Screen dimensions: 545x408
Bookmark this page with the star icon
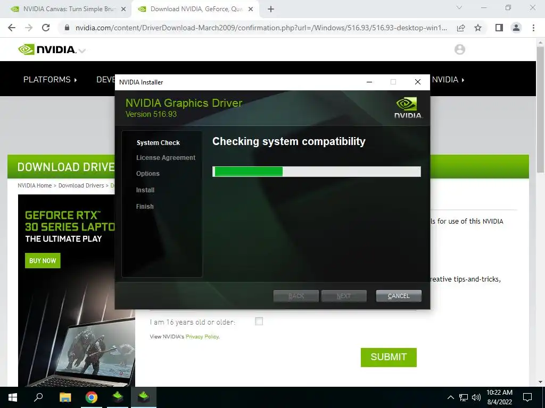click(478, 28)
